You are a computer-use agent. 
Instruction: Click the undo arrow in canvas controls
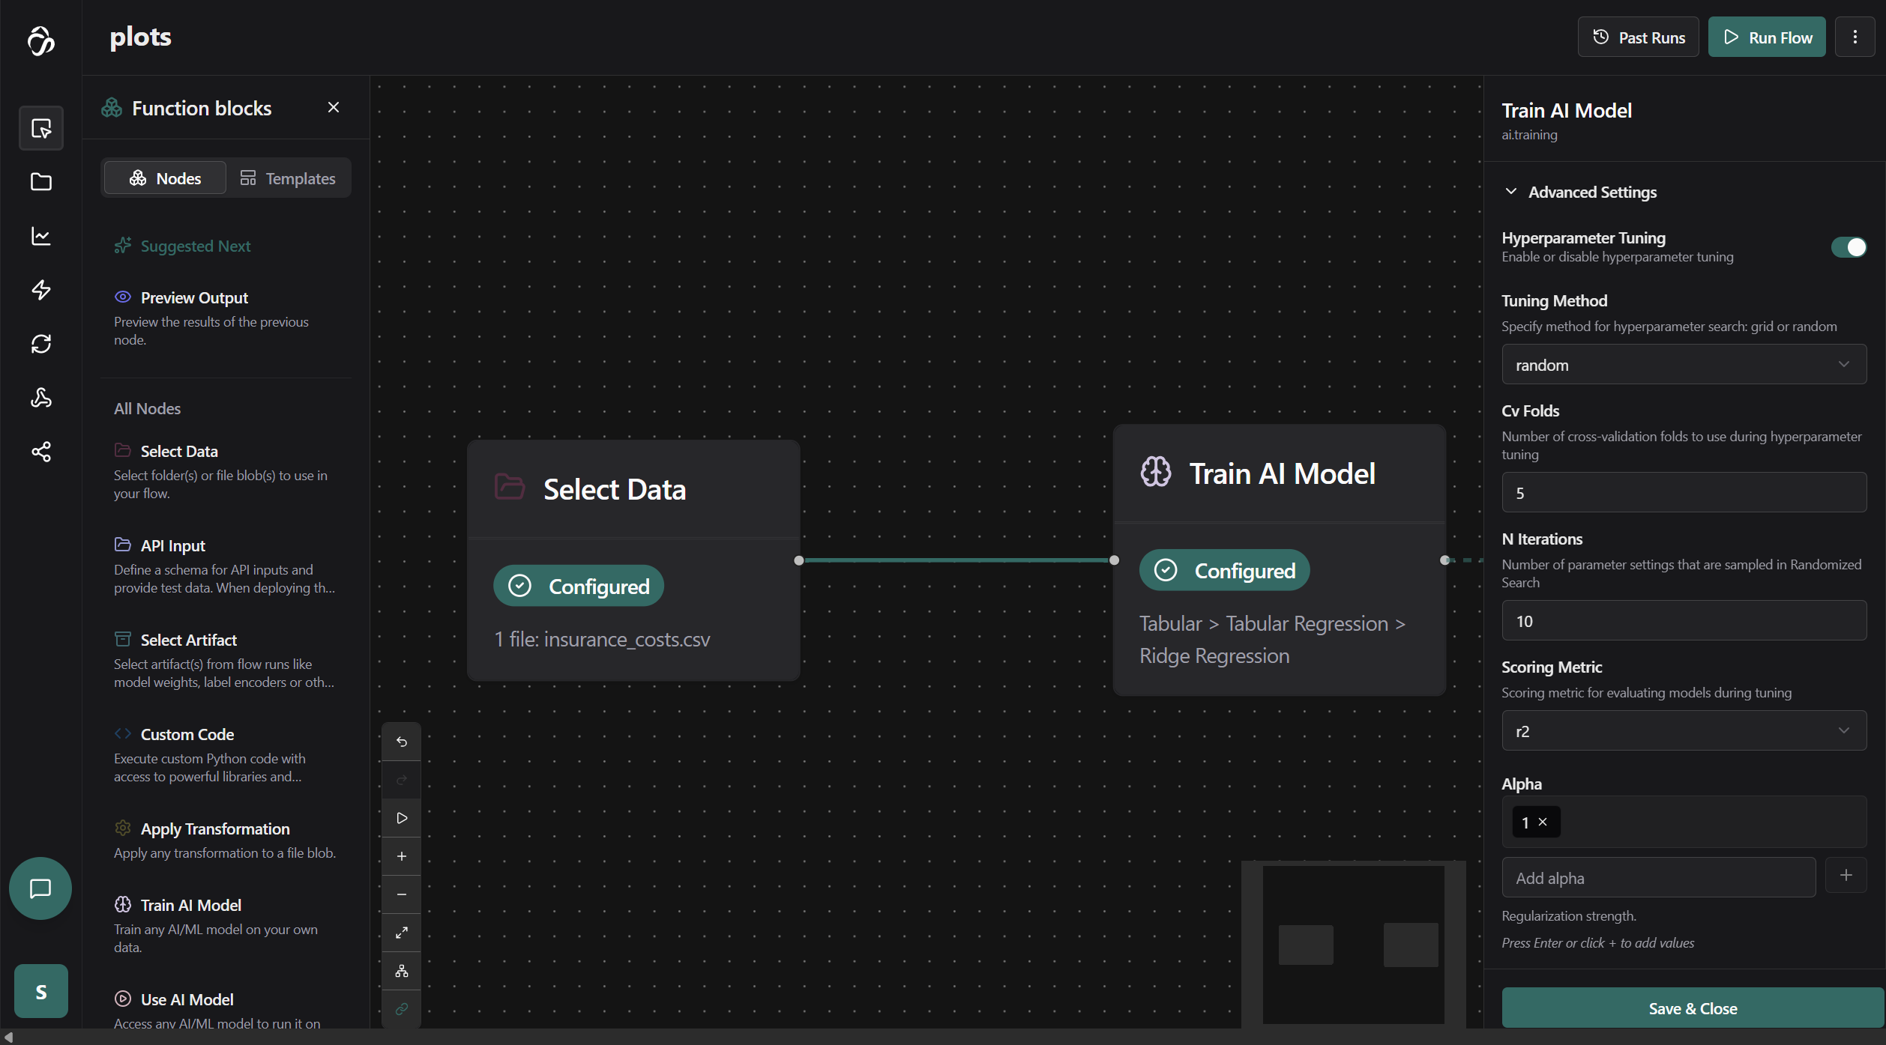402,742
